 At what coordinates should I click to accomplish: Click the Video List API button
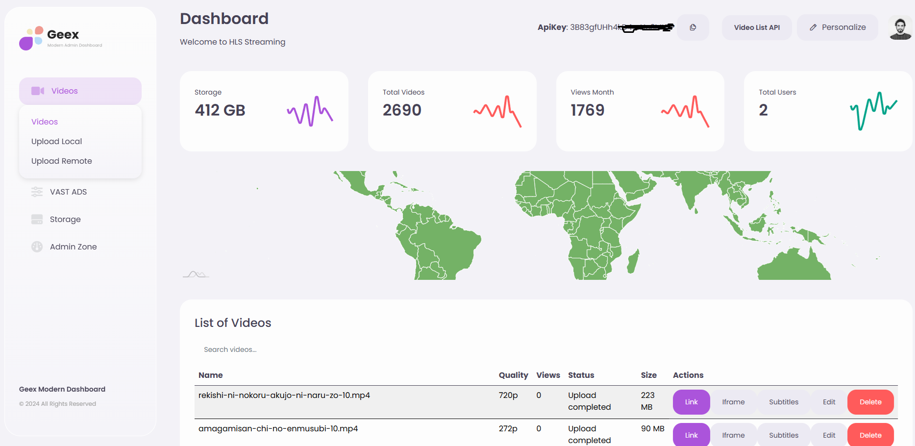pos(756,27)
